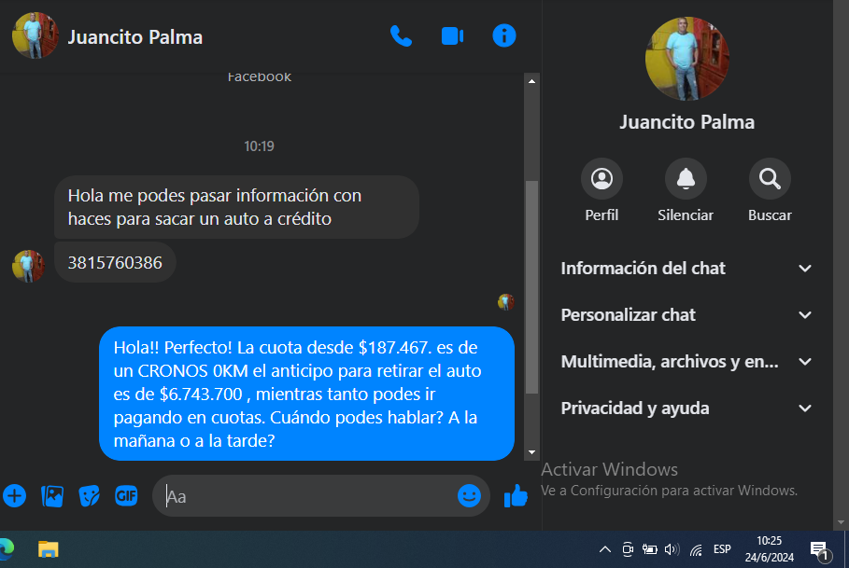Mute conversation with Silenciar bell

686,190
